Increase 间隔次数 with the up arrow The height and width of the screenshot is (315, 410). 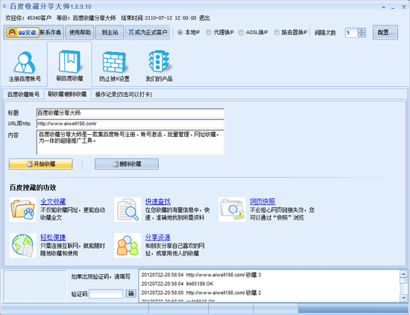[x=362, y=31]
